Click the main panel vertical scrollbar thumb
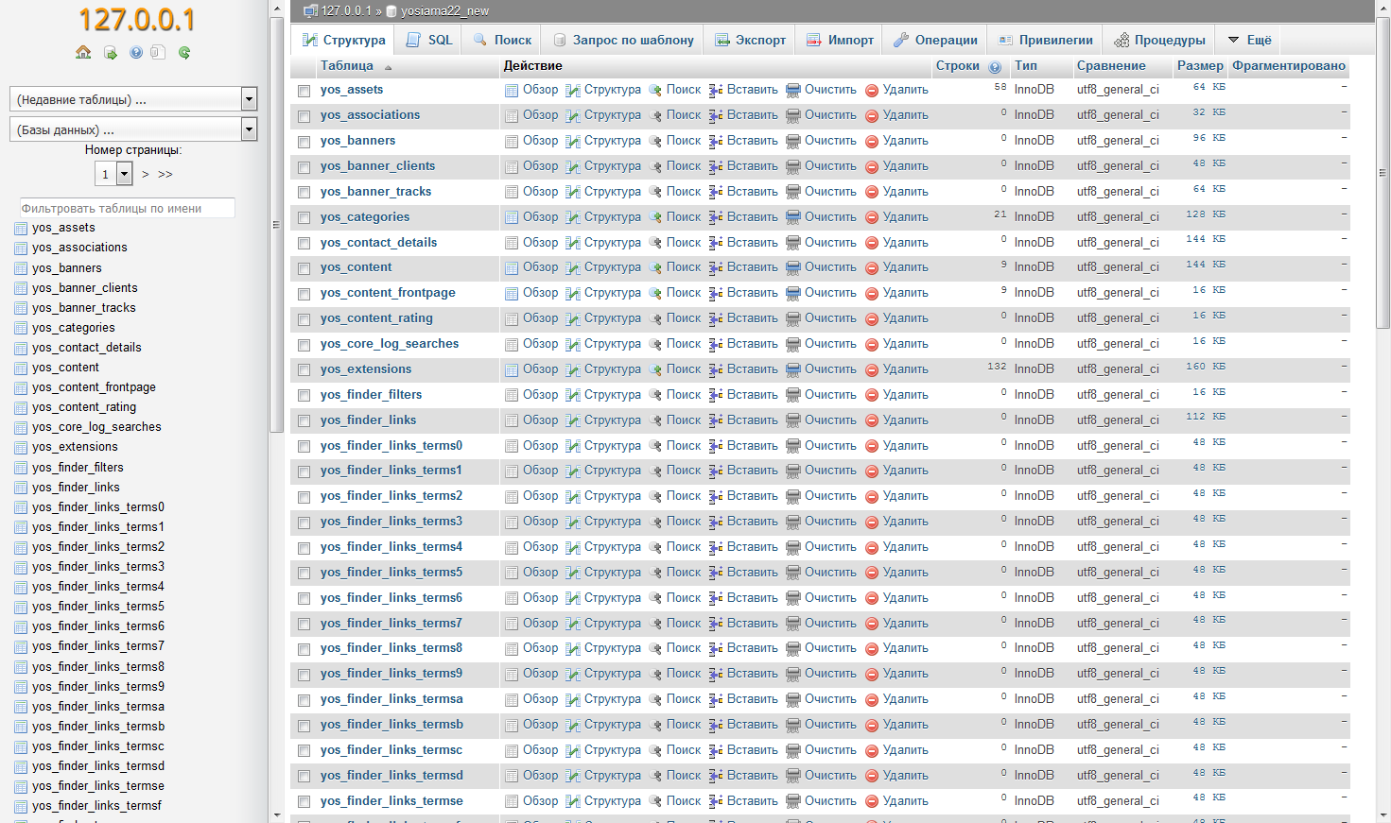1391x823 pixels. click(1382, 175)
